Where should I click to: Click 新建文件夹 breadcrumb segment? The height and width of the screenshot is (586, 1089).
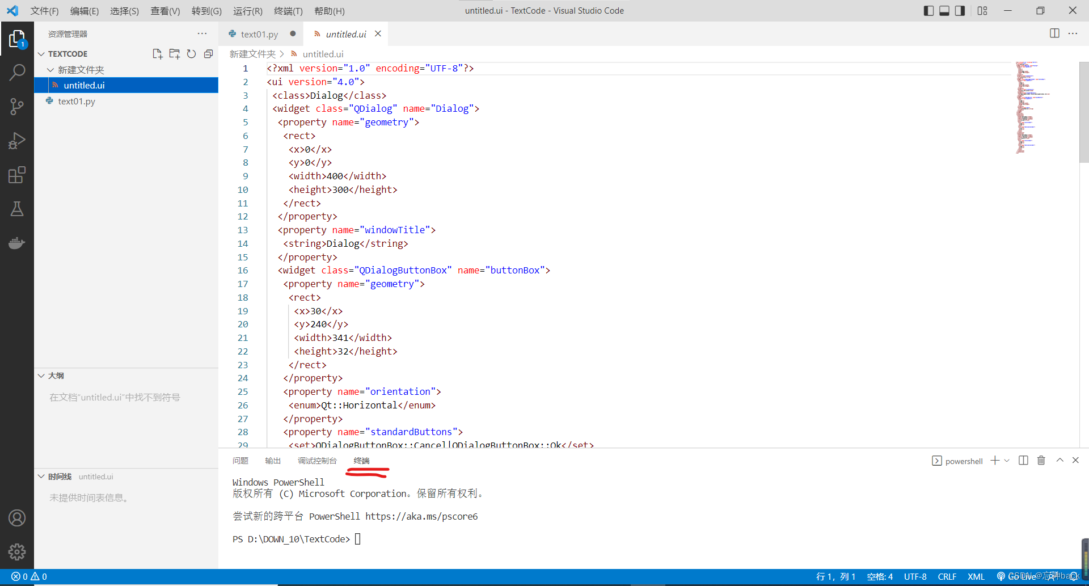coord(252,54)
